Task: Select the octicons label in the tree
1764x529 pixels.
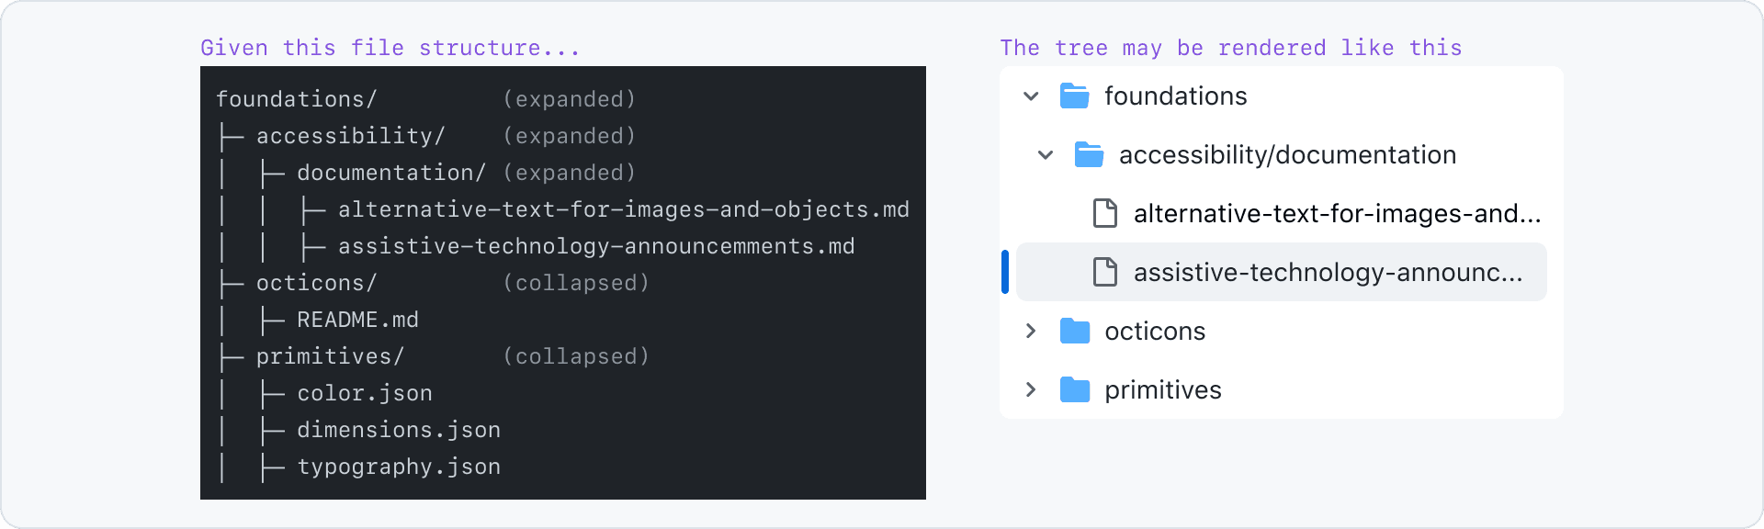Action: pyautogui.click(x=1155, y=331)
